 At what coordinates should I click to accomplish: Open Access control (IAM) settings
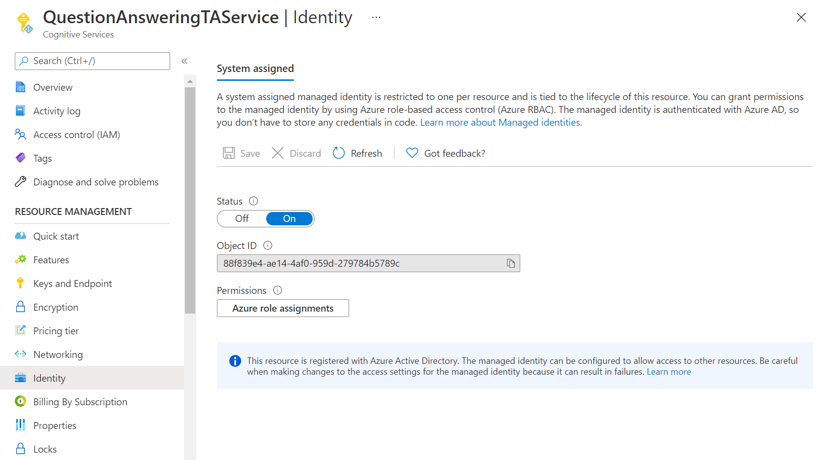click(x=76, y=134)
